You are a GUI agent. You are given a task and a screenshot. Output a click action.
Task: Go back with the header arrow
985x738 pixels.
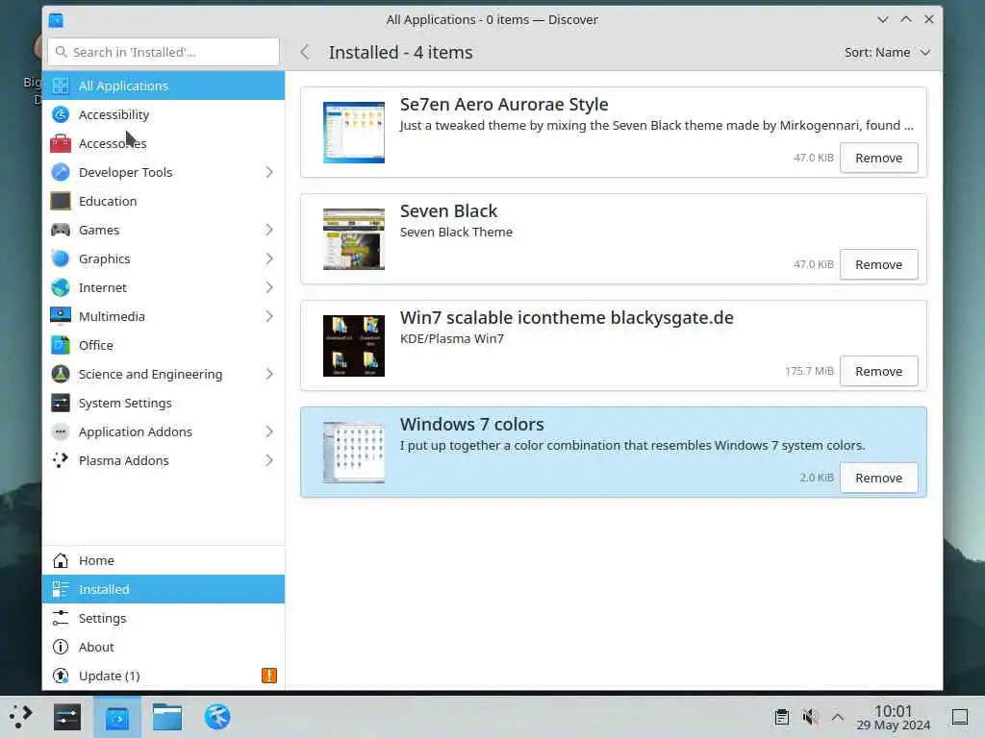pyautogui.click(x=305, y=52)
